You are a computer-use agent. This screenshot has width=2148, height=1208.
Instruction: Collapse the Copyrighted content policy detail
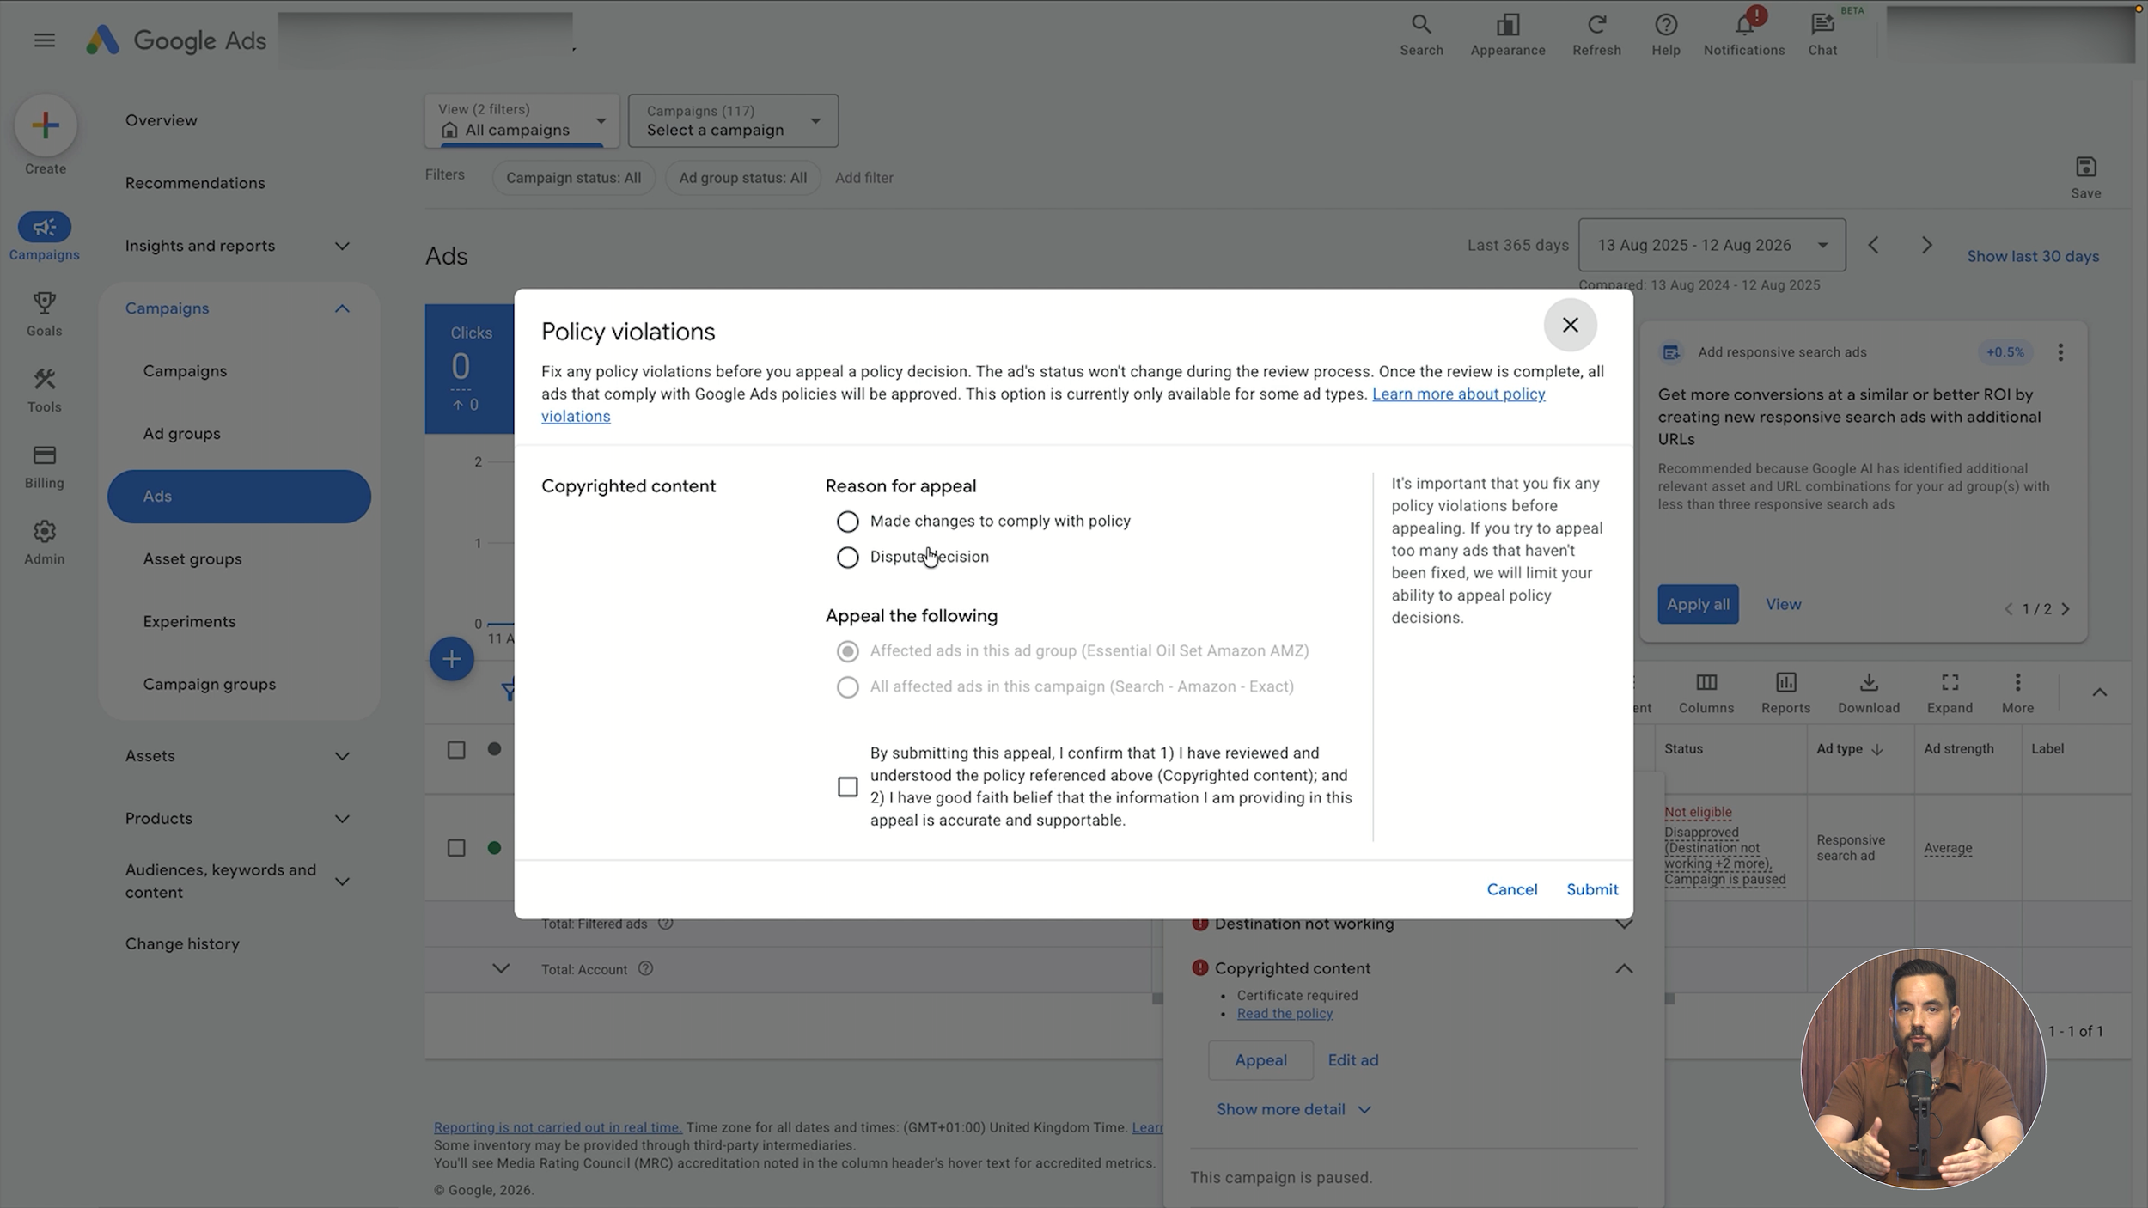point(1623,968)
